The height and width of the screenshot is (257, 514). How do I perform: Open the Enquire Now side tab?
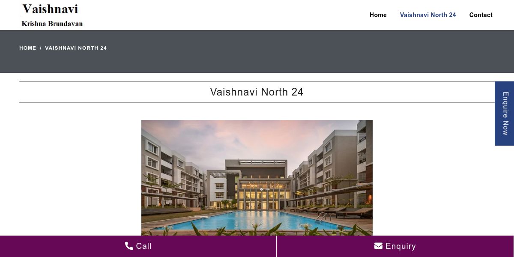click(x=505, y=114)
